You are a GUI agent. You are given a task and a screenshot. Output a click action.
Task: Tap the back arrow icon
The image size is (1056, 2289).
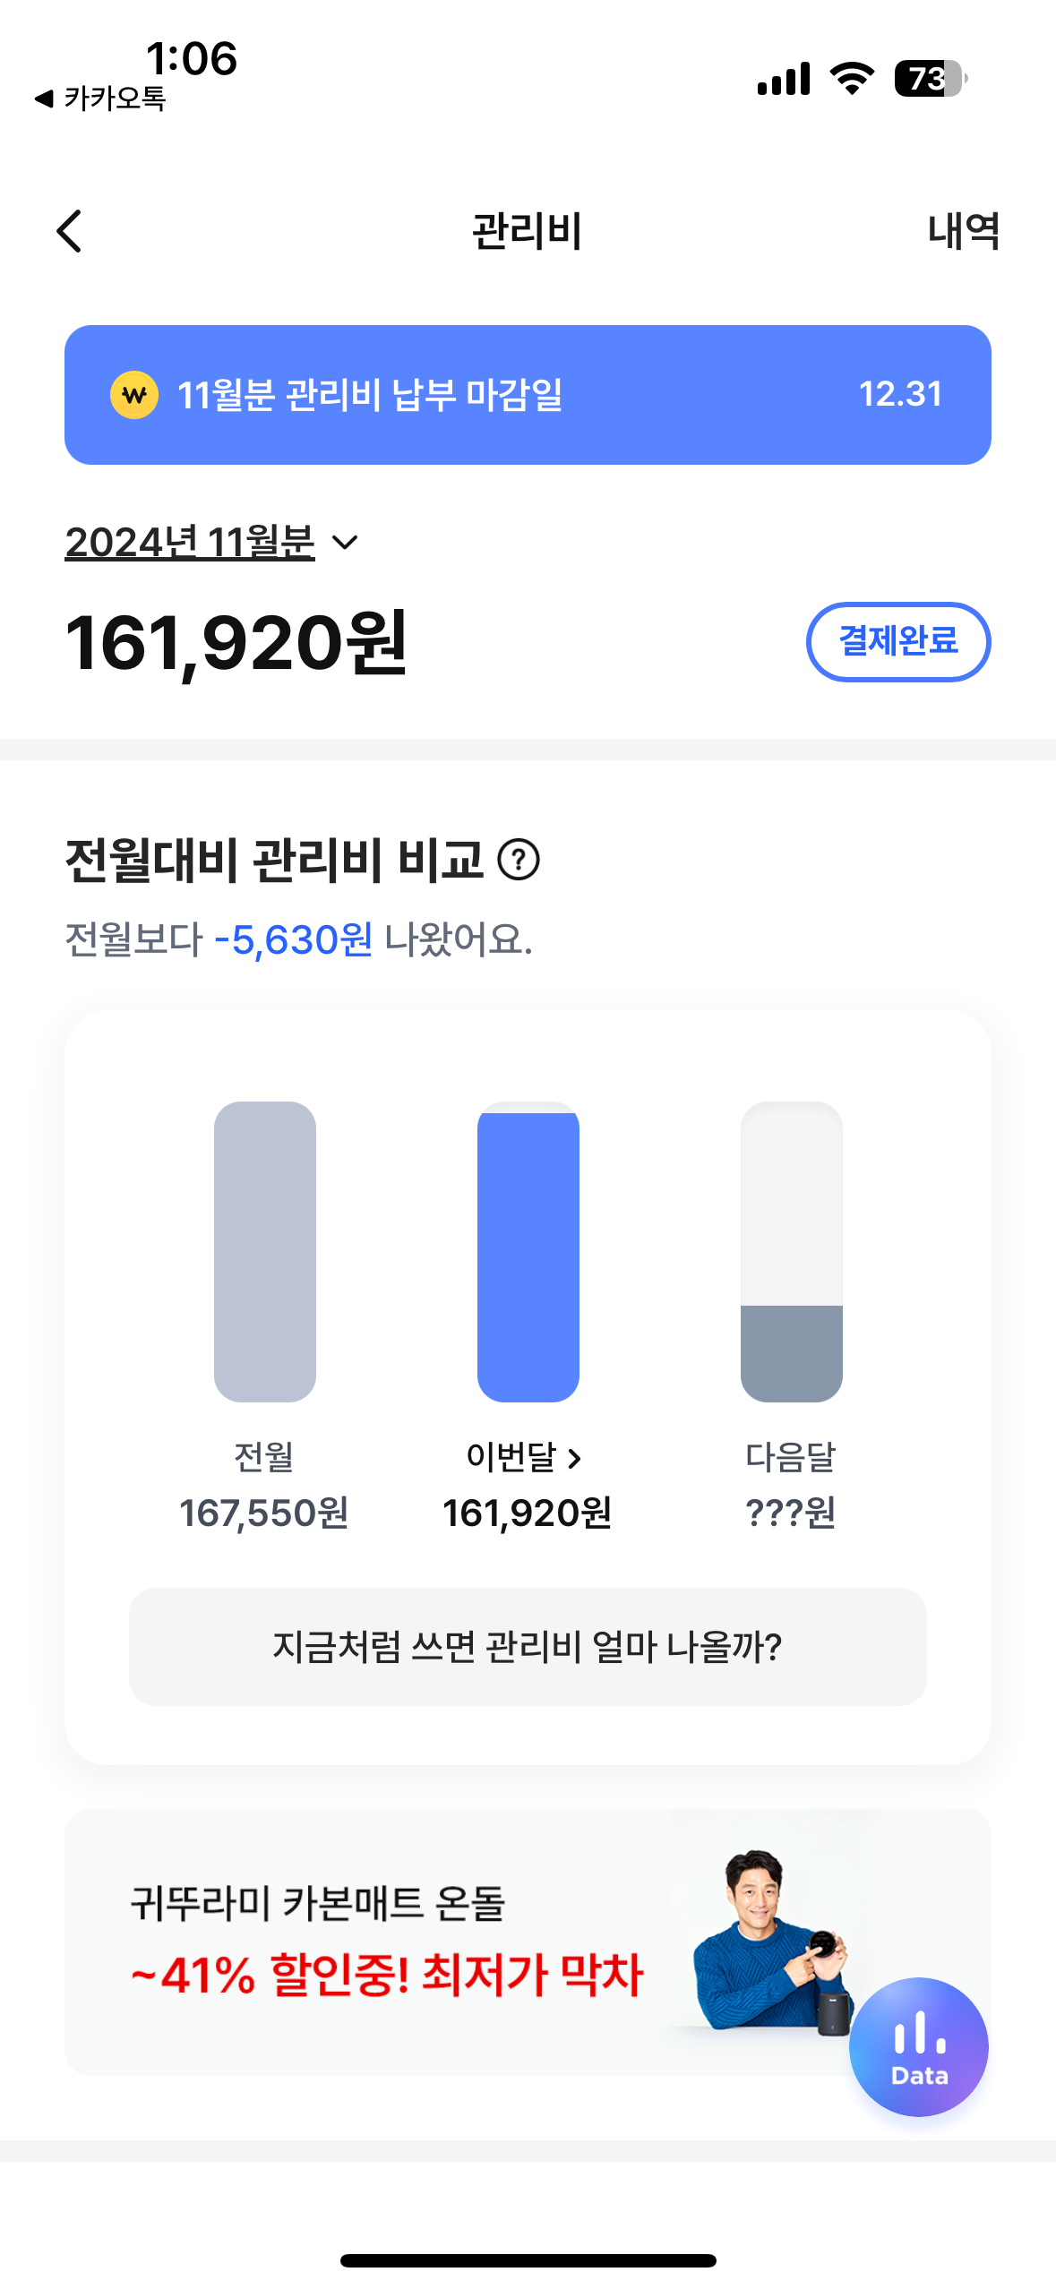coord(70,232)
